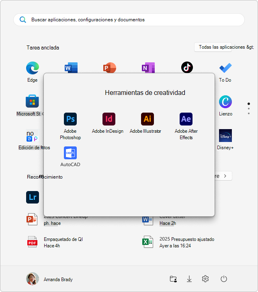Open the PowerPoint file from recommendations

32,219
